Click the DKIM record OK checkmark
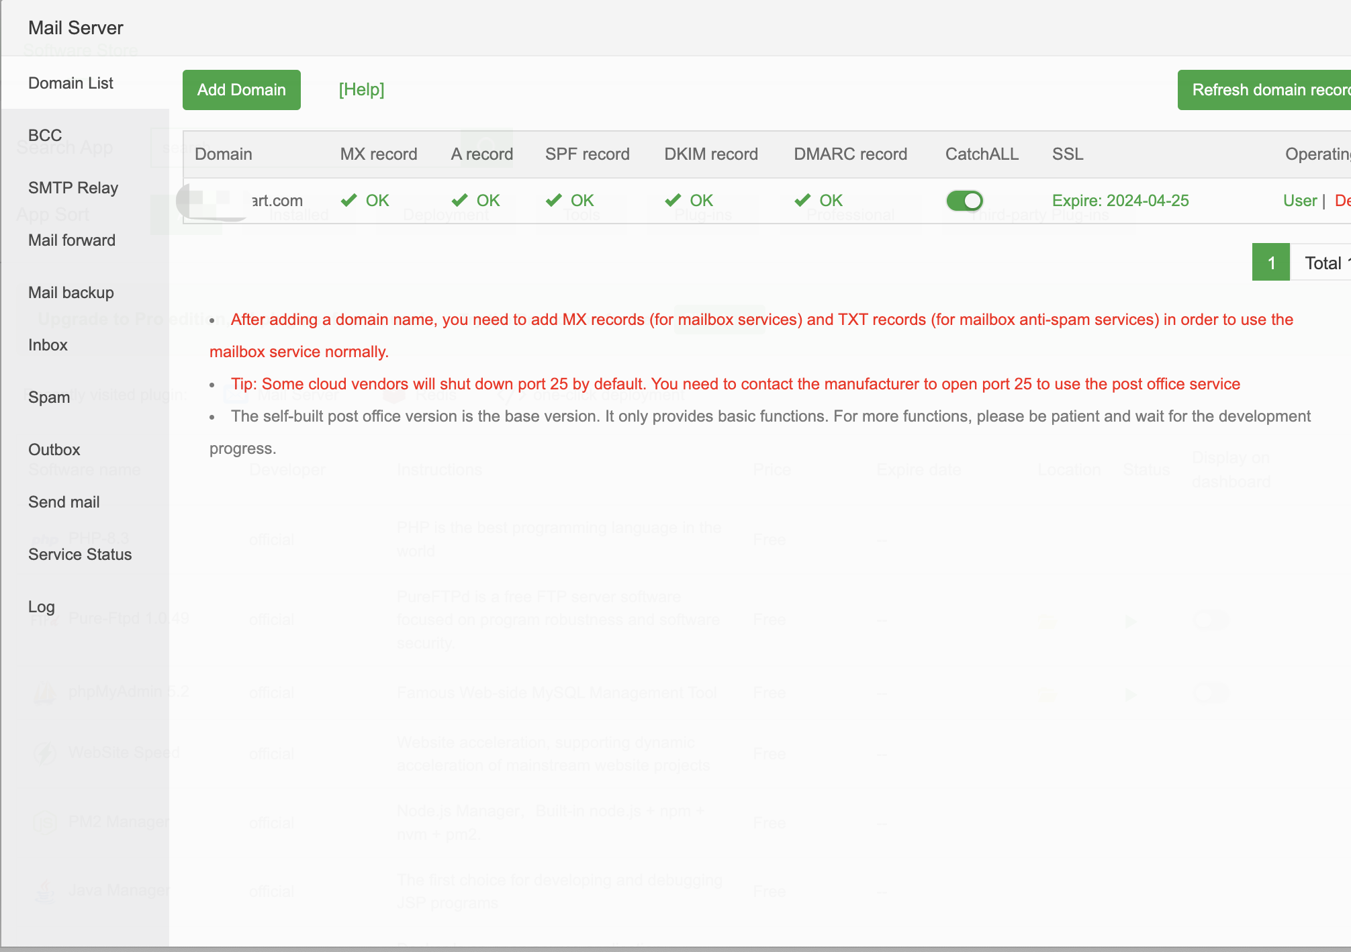 (673, 200)
